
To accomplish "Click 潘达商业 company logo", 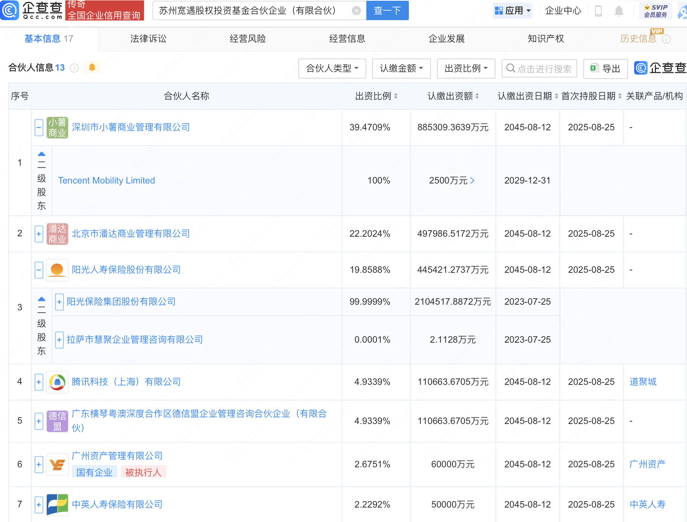I will point(57,234).
